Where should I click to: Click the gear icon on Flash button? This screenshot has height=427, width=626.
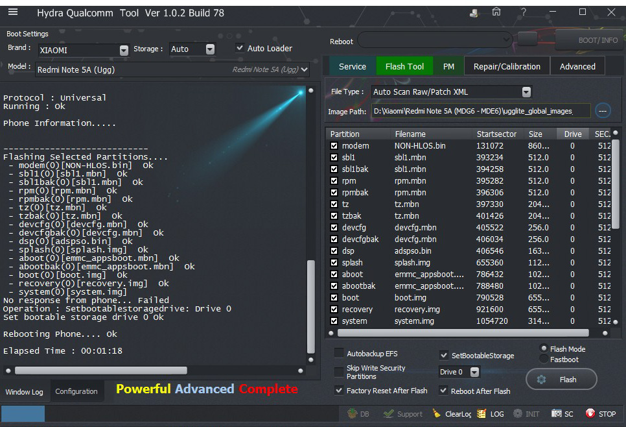pos(541,379)
